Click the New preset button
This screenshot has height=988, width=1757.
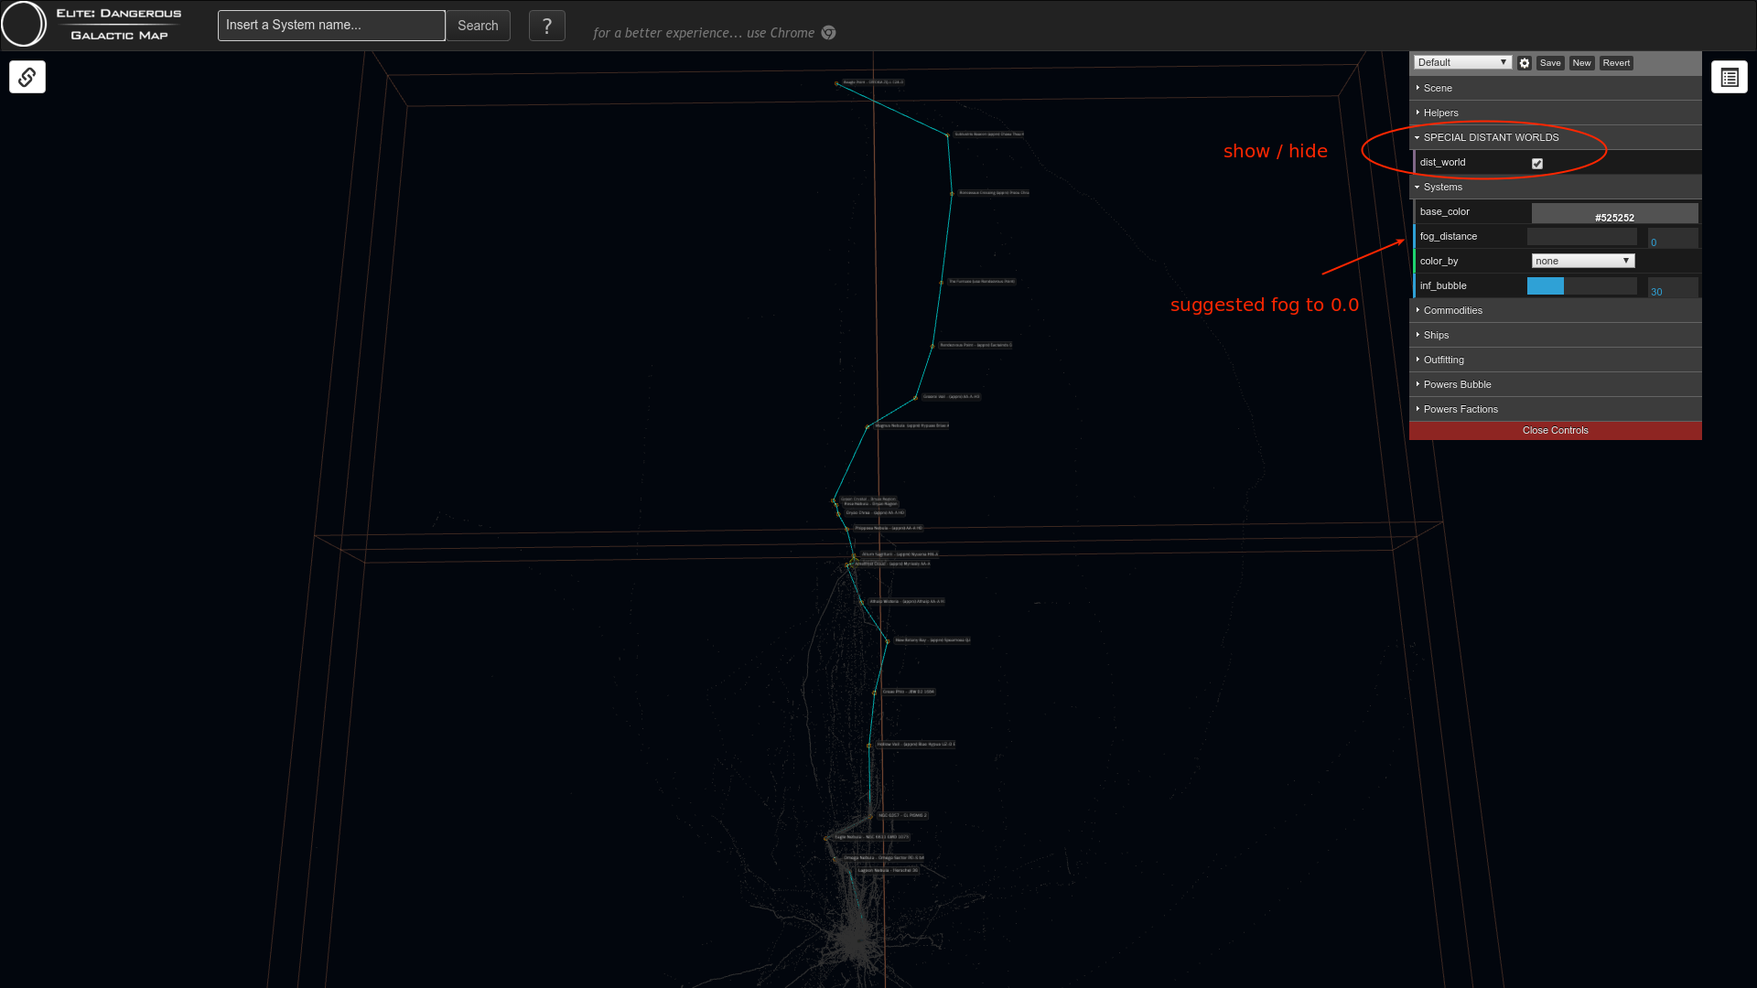(x=1581, y=63)
